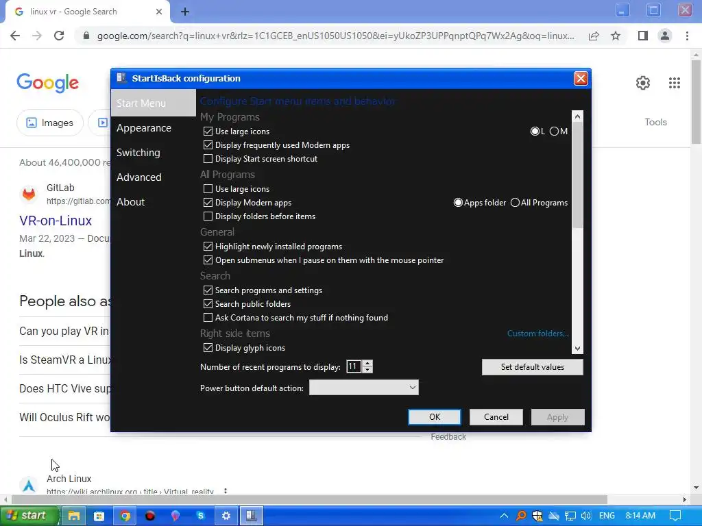
Task: Open the Google apps grid
Action: 675,83
